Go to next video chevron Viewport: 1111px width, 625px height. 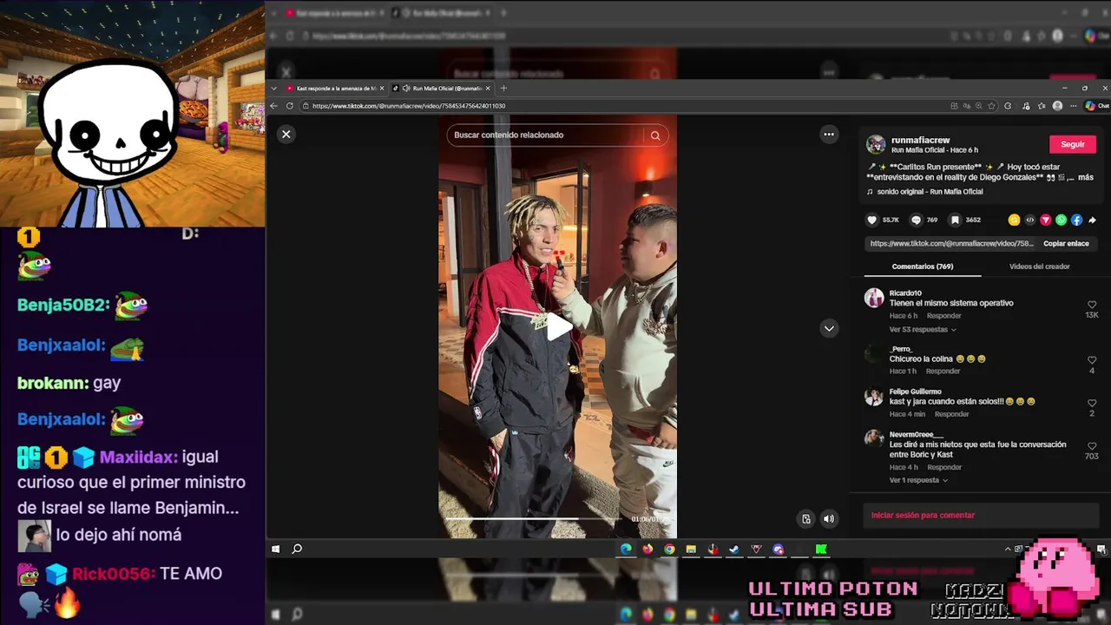click(829, 328)
